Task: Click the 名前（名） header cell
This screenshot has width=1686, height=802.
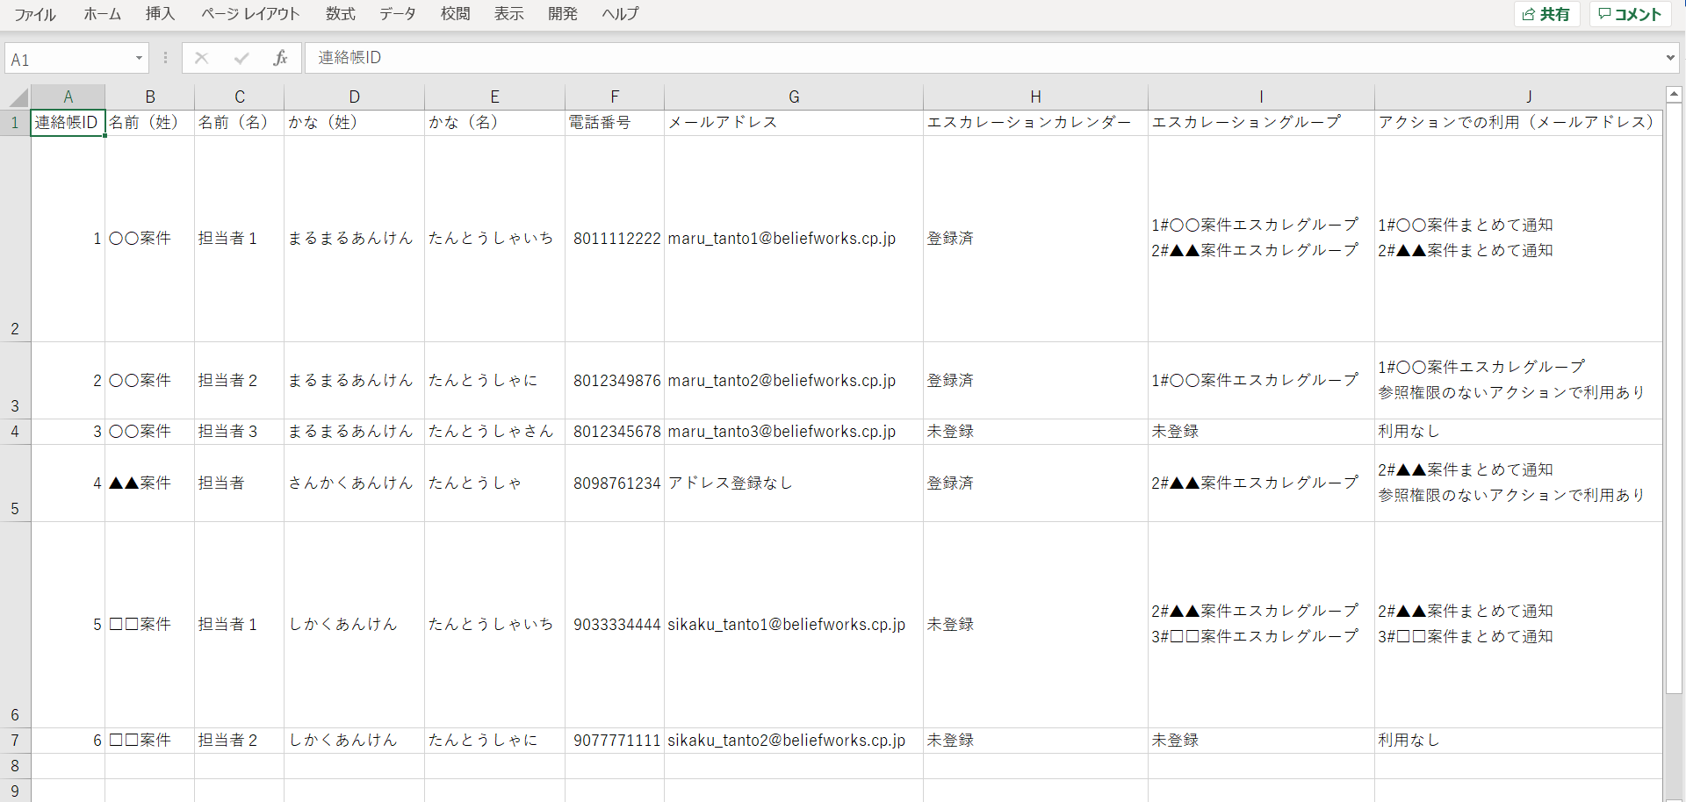Action: 240,123
